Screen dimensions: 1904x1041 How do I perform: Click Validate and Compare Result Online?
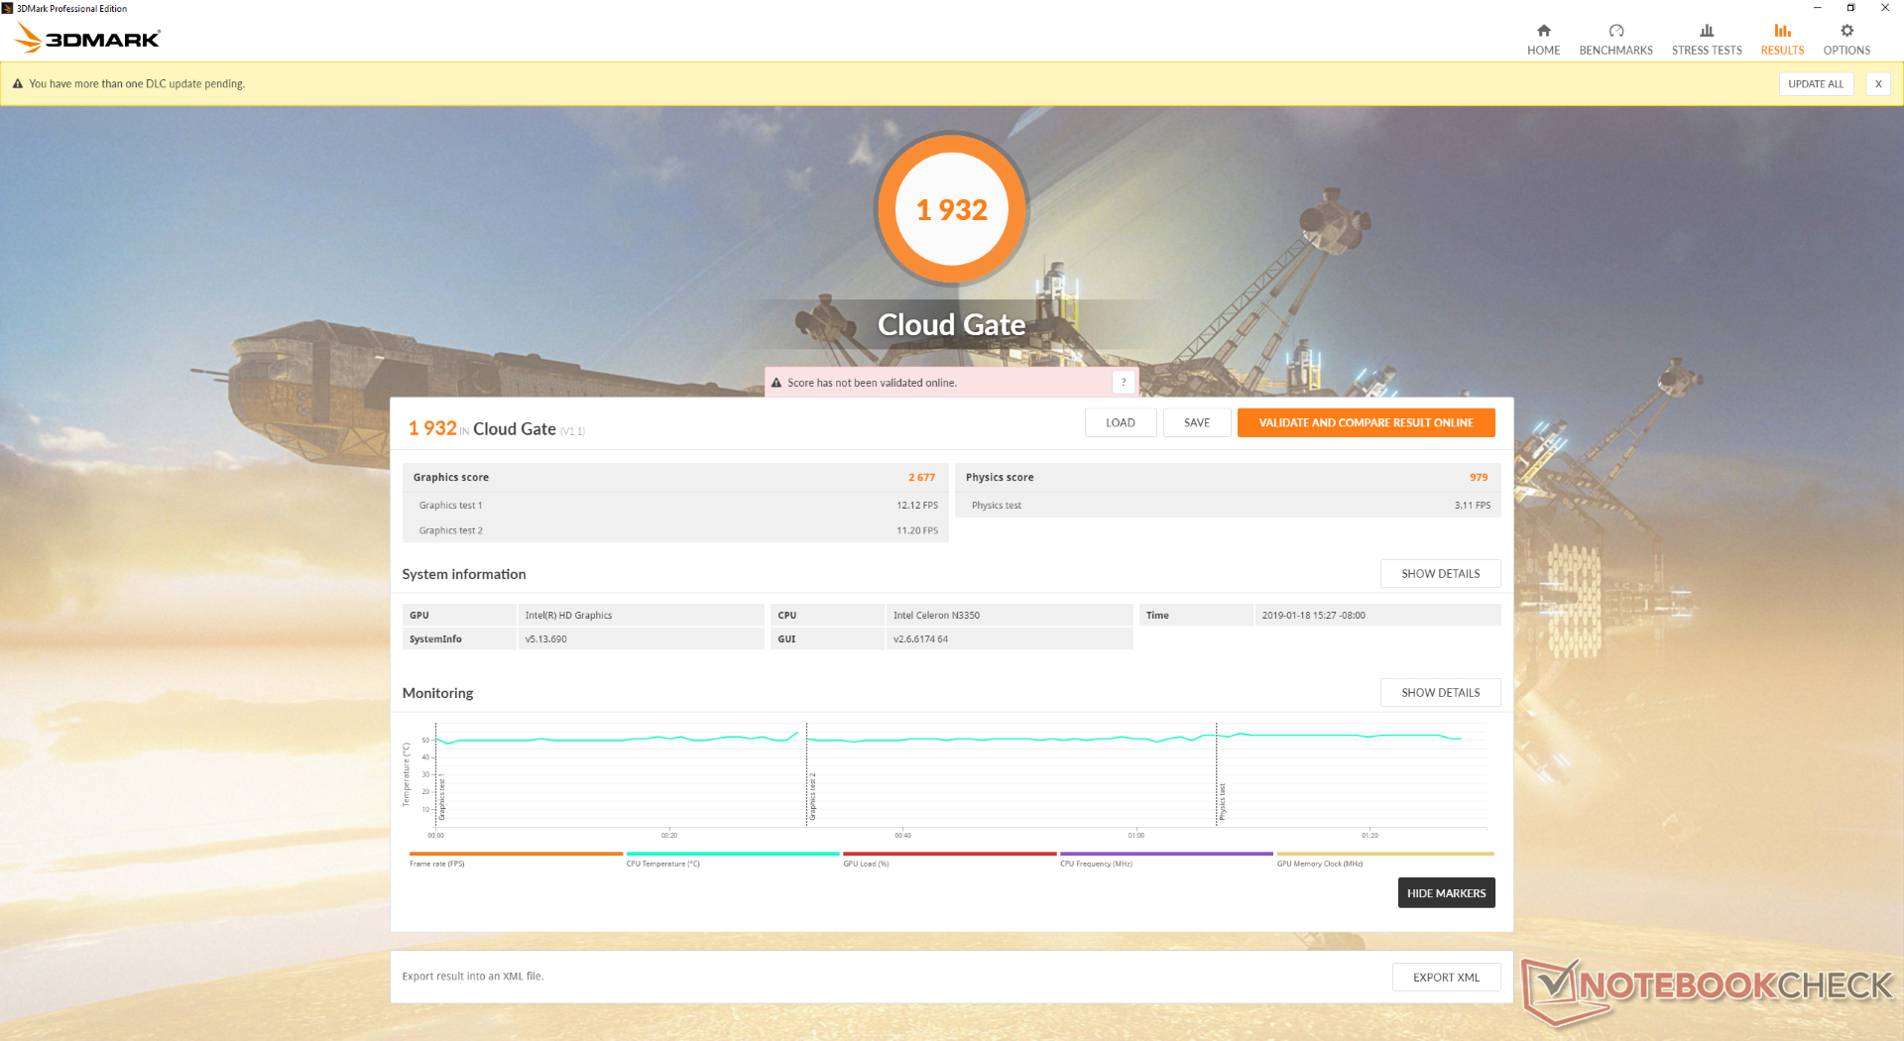click(1366, 422)
